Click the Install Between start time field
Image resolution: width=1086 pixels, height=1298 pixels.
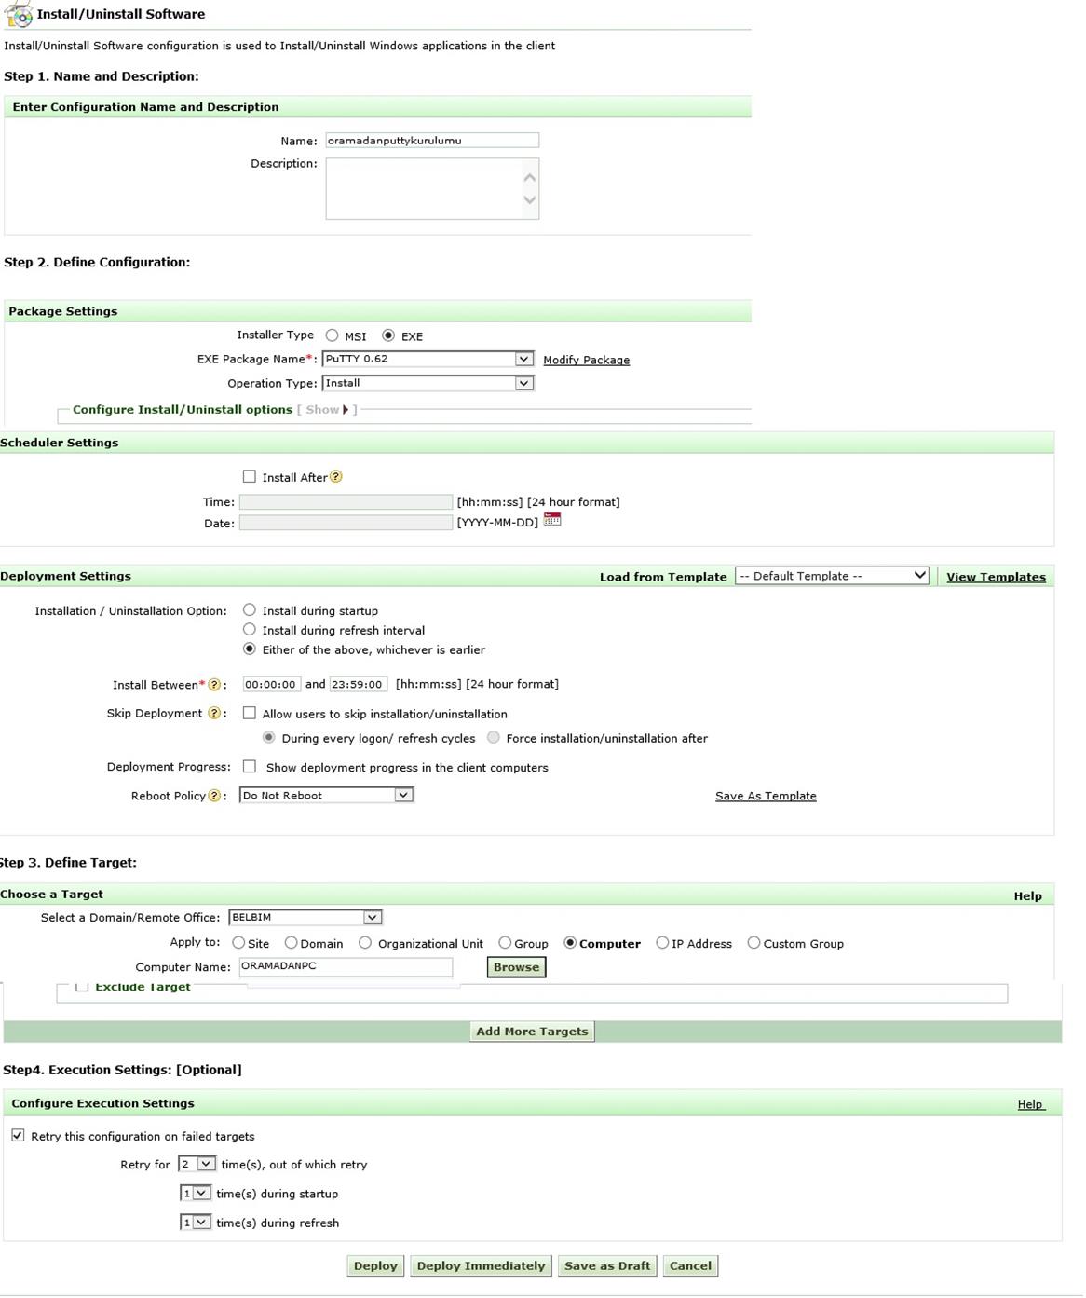click(x=271, y=684)
